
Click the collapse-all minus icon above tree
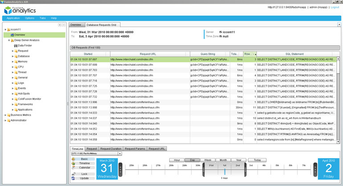point(63,25)
